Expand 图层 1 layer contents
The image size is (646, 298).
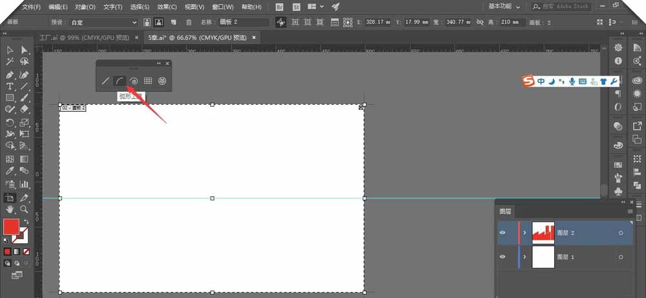(525, 257)
